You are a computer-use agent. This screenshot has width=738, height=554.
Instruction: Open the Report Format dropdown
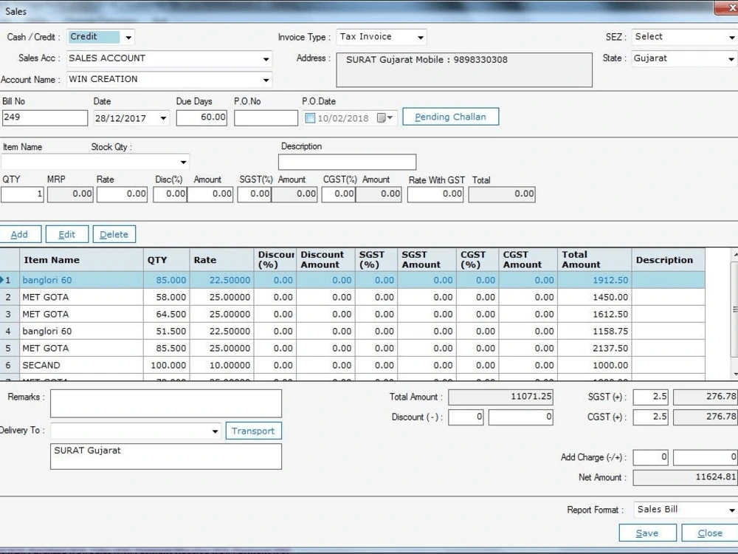coord(731,510)
